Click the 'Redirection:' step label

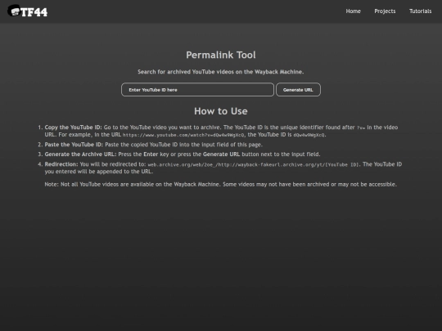coord(61,164)
